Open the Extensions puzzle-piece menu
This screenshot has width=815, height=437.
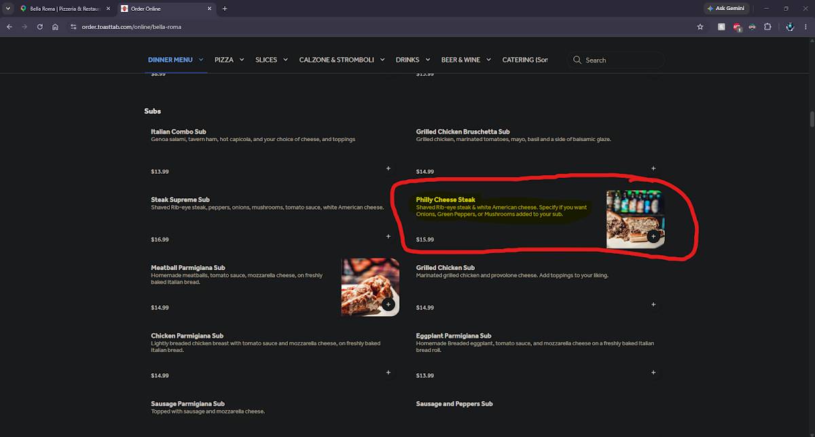point(767,27)
